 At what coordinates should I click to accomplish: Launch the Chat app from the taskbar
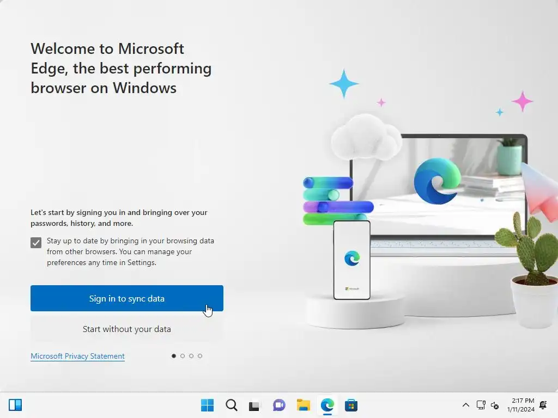[279, 405]
